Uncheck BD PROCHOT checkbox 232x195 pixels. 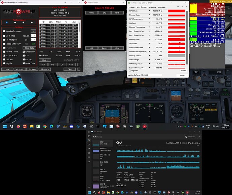pos(4,56)
